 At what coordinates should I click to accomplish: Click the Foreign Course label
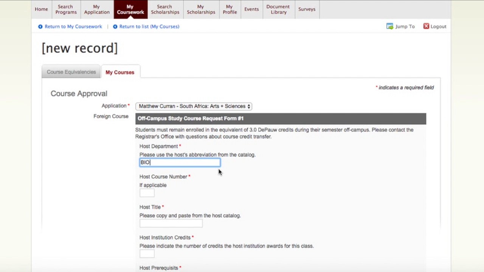click(x=111, y=116)
